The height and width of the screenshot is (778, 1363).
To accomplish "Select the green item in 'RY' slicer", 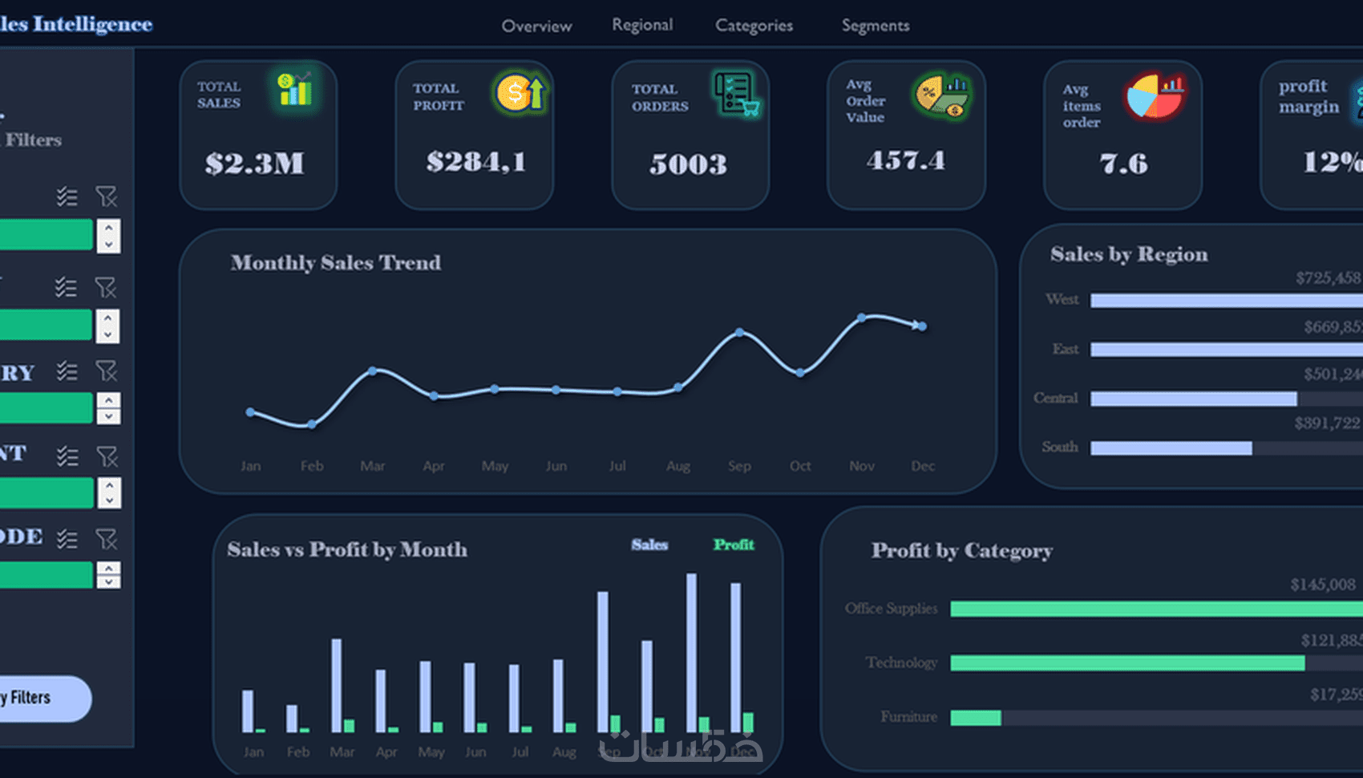I will [46, 407].
